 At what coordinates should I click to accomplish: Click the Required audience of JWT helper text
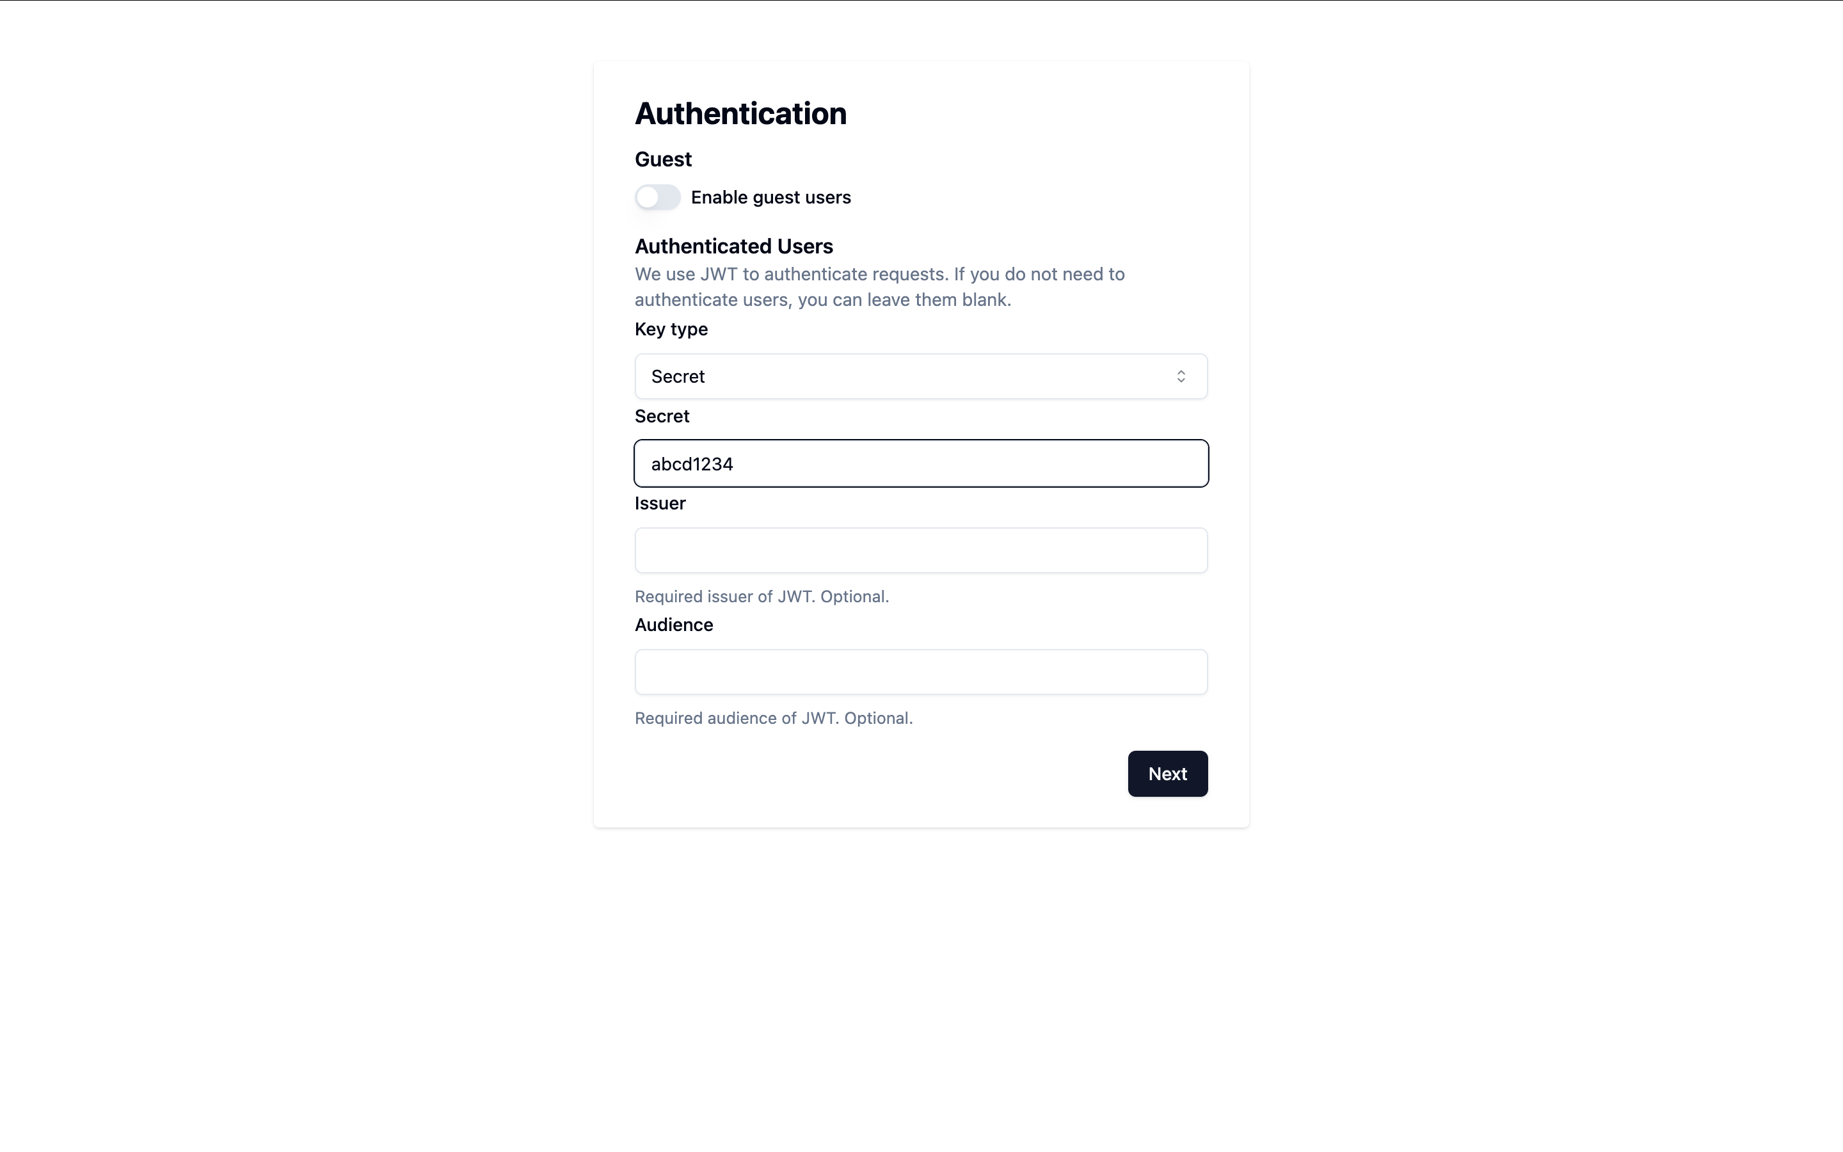tap(774, 717)
